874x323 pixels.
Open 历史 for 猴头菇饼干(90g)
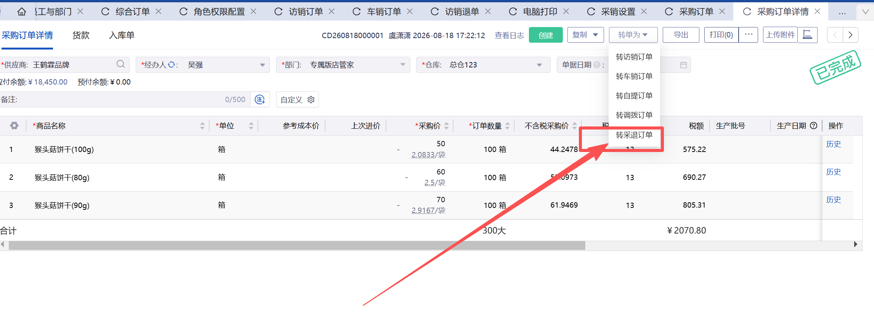click(x=833, y=200)
